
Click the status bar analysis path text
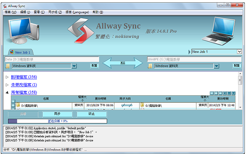[x=45, y=150]
